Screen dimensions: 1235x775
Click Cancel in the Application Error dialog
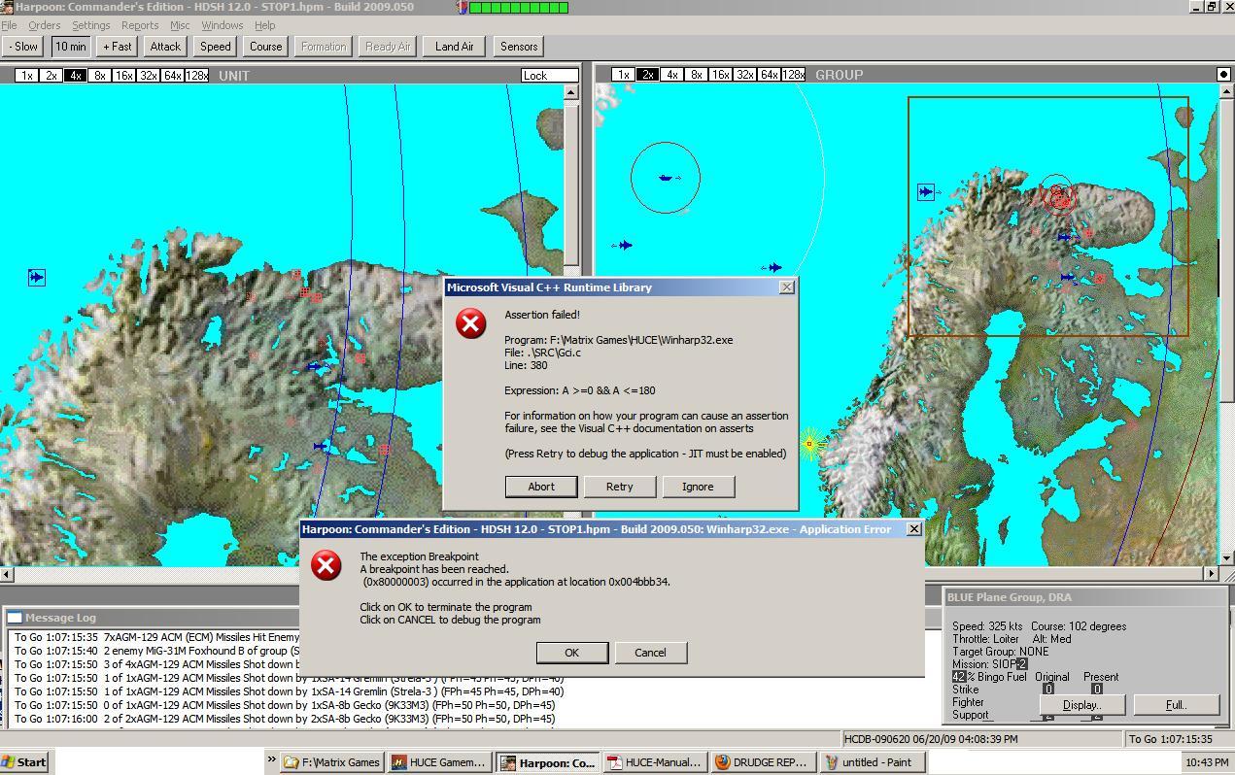pyautogui.click(x=650, y=653)
